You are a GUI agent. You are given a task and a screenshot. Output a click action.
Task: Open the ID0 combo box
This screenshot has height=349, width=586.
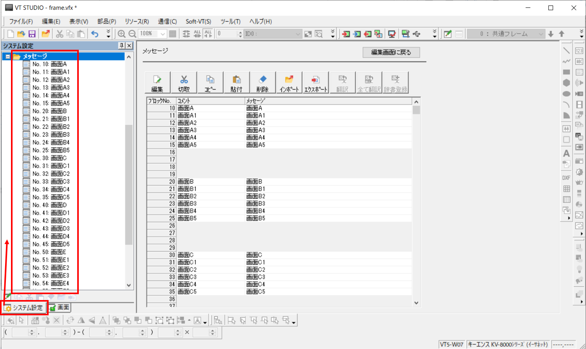point(298,34)
